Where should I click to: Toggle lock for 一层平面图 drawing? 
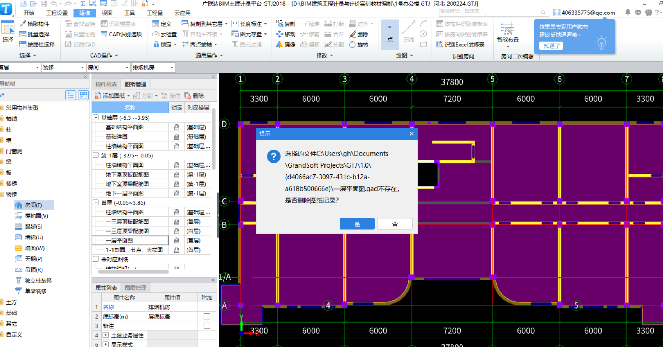click(x=176, y=241)
